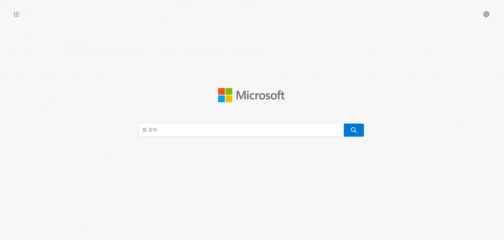
Task: Click the empty middle of the search bar
Action: tap(241, 130)
